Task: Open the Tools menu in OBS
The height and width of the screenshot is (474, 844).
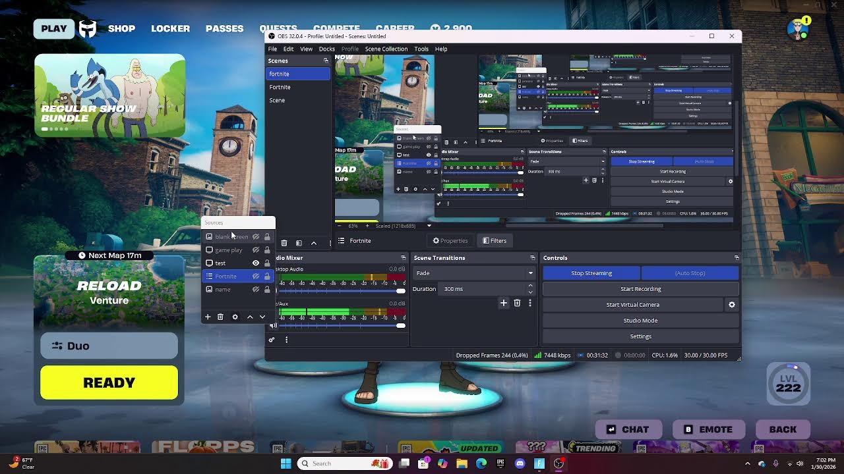Action: point(421,49)
